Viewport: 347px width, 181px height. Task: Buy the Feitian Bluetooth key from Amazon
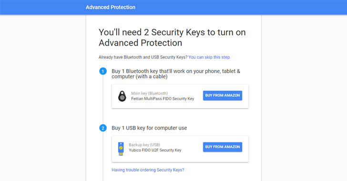[223, 95]
